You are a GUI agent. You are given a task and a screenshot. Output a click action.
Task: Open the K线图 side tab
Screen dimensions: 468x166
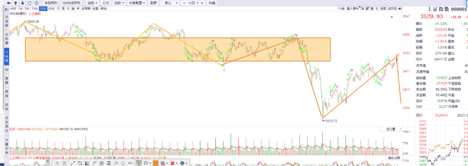[6, 57]
